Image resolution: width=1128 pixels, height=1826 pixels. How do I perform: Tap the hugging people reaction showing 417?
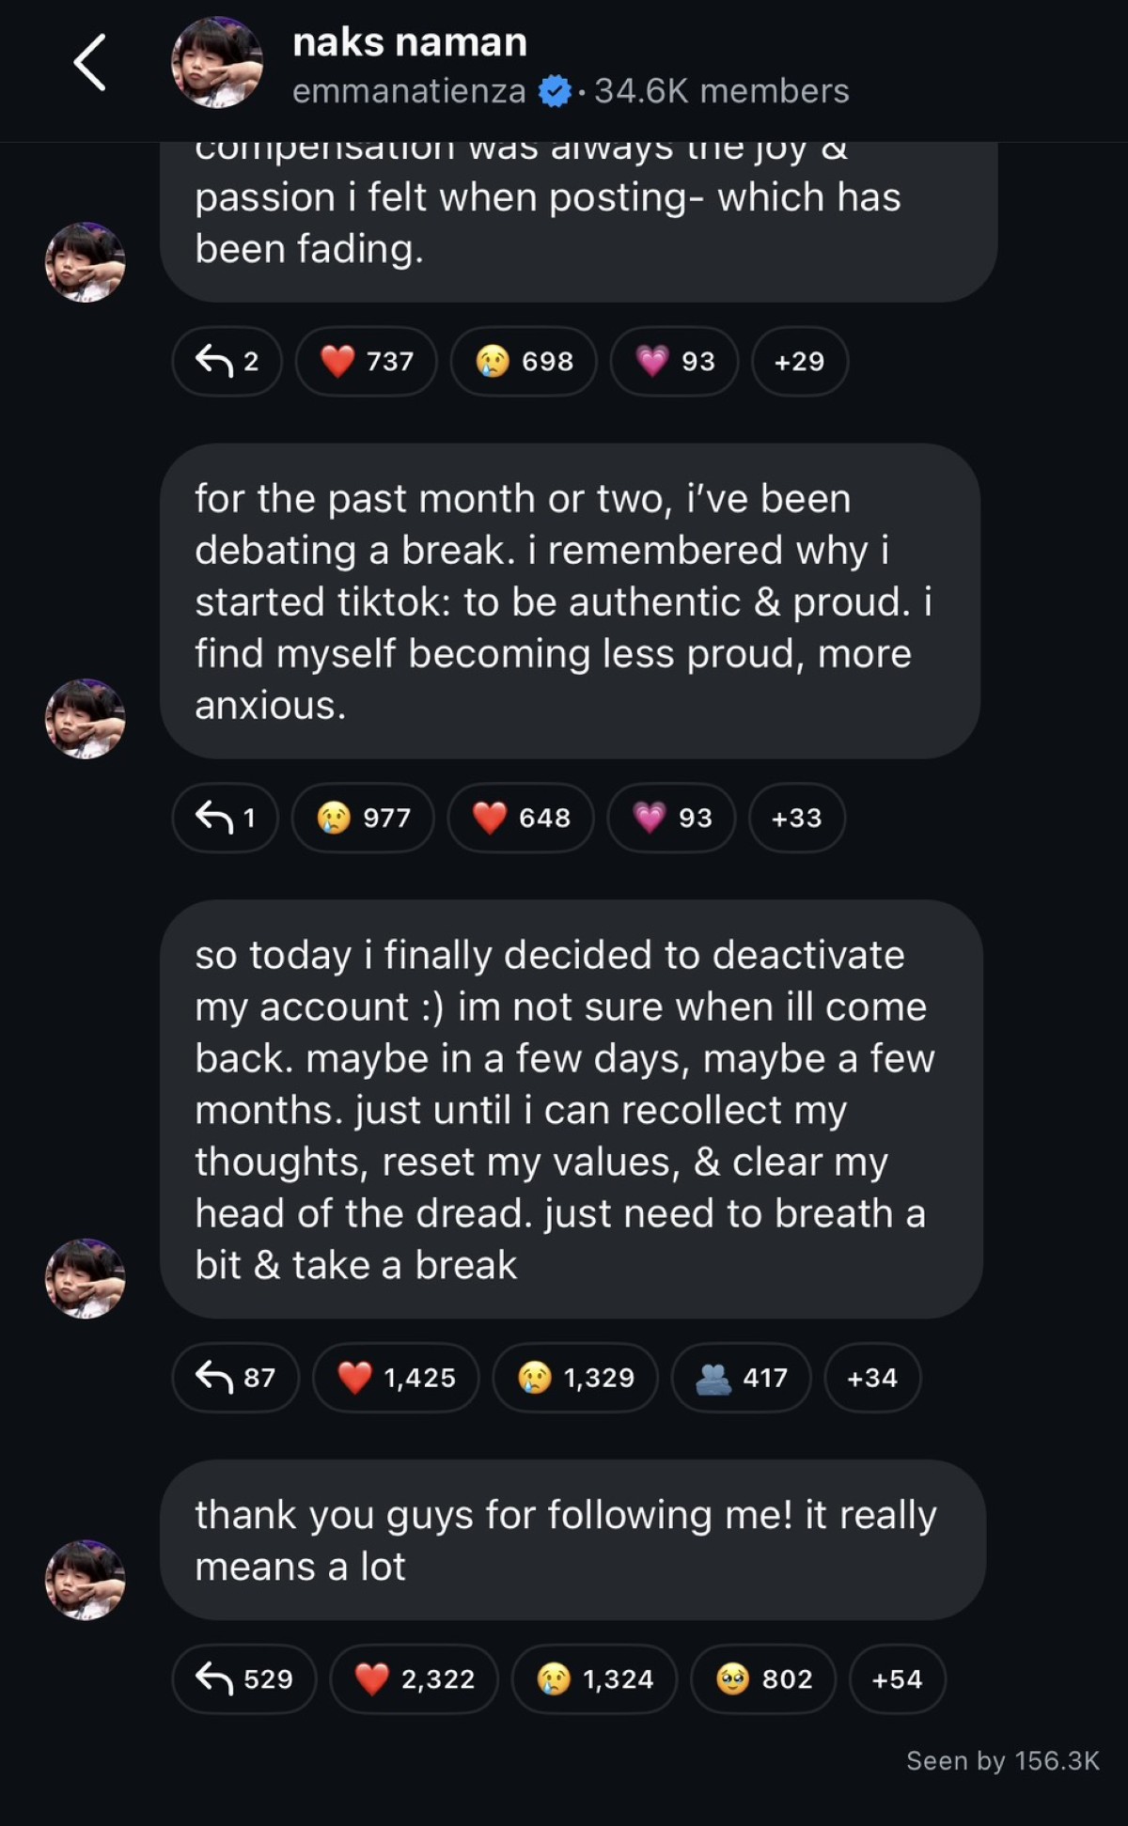point(741,1378)
